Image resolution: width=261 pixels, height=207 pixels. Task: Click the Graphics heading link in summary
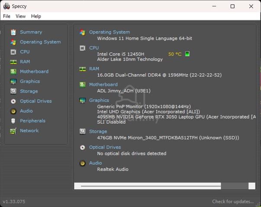click(99, 100)
